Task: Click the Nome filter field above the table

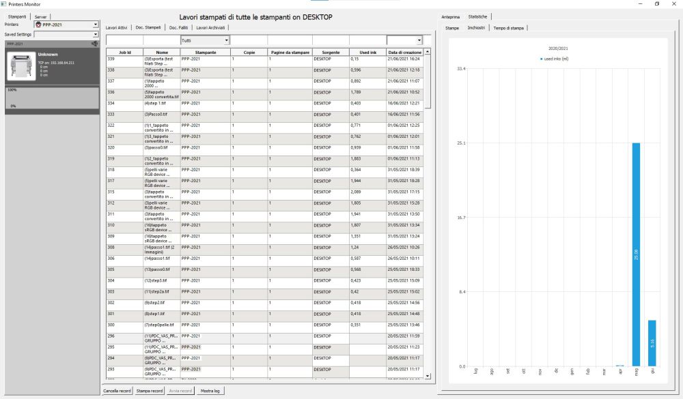Action: pyautogui.click(x=162, y=40)
